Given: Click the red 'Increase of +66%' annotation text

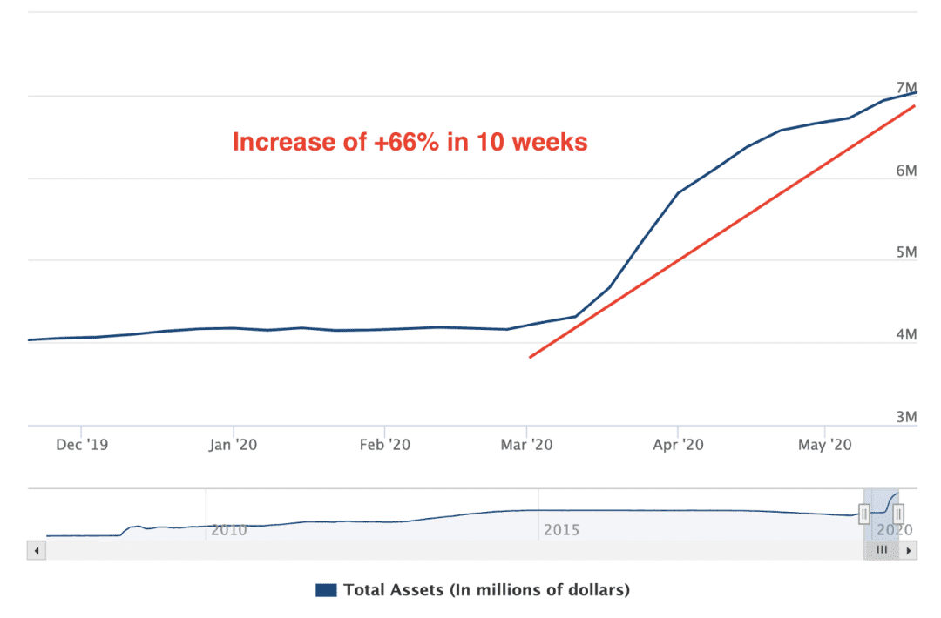Looking at the screenshot, I should pyautogui.click(x=410, y=142).
